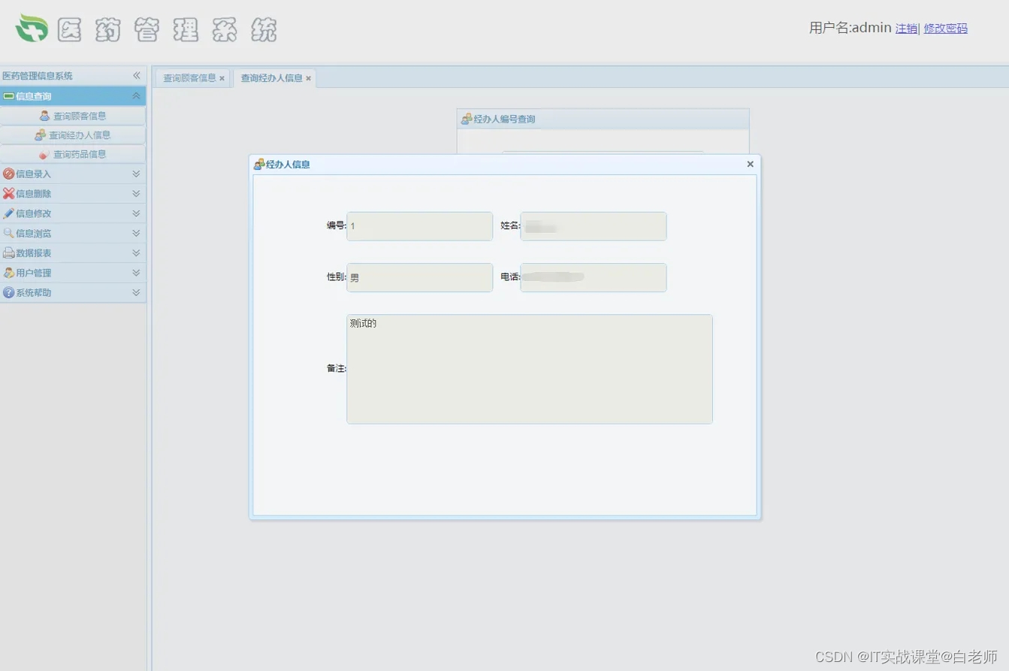
Task: Click the 医药管理信息系统 sidebar header text
Action: click(x=38, y=76)
